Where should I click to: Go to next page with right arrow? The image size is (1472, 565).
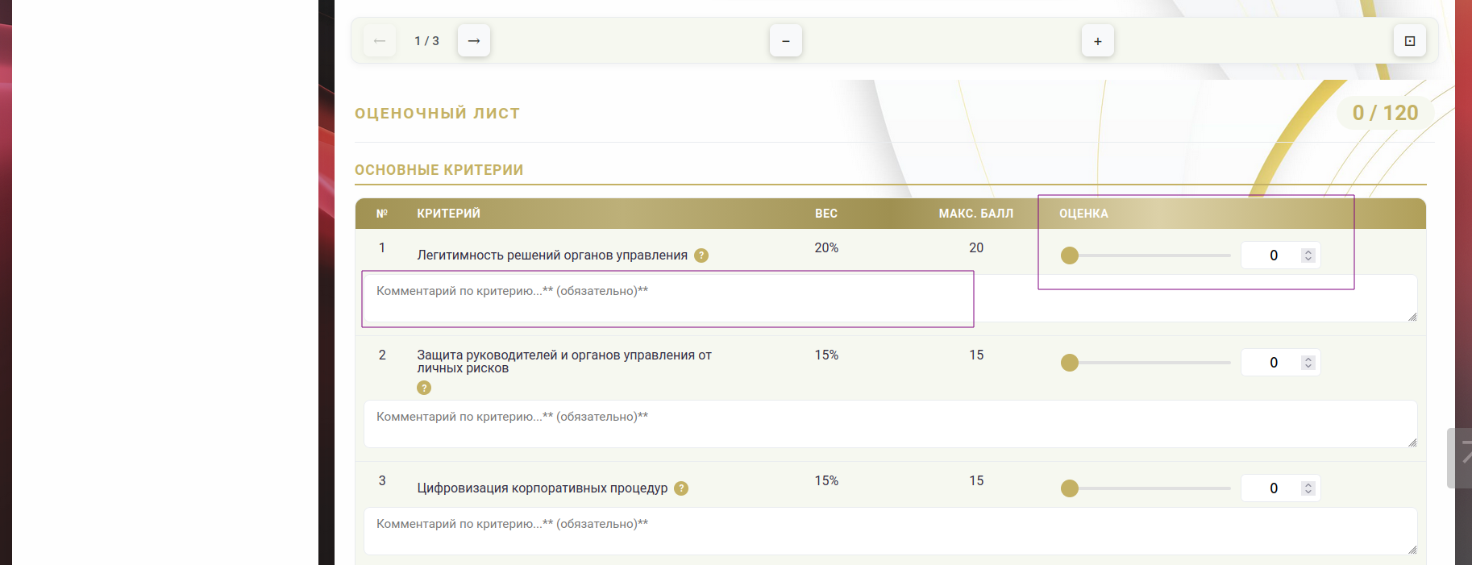pyautogui.click(x=474, y=40)
